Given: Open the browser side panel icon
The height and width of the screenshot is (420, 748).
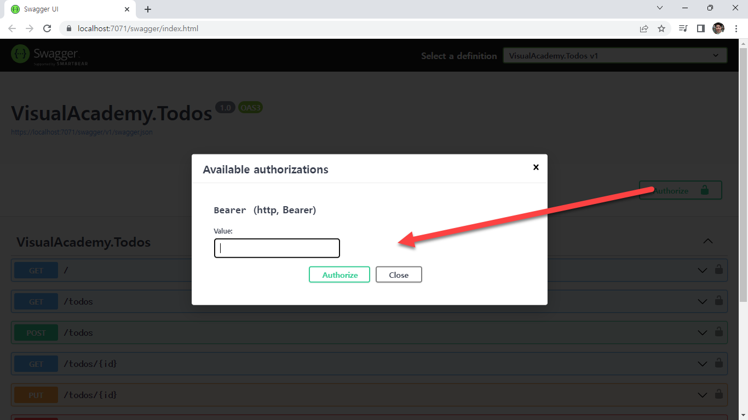Looking at the screenshot, I should 700,28.
